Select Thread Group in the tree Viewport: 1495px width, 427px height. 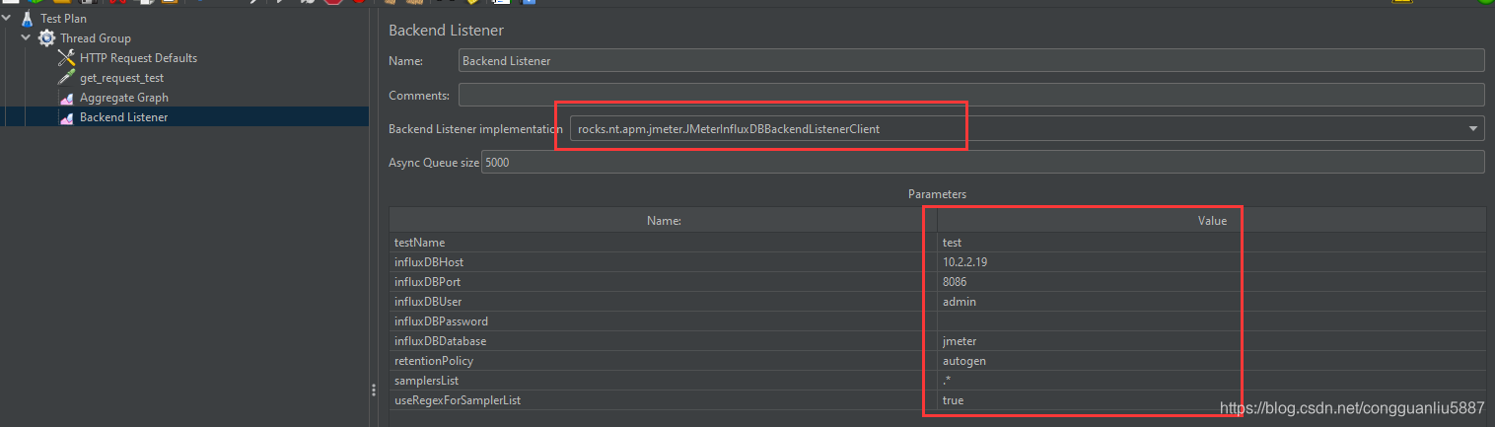point(95,38)
